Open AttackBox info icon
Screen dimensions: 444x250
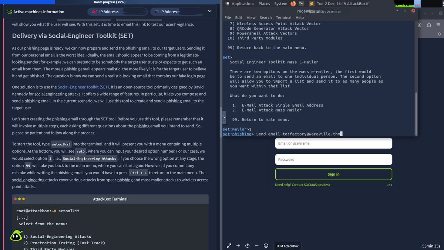266,246
